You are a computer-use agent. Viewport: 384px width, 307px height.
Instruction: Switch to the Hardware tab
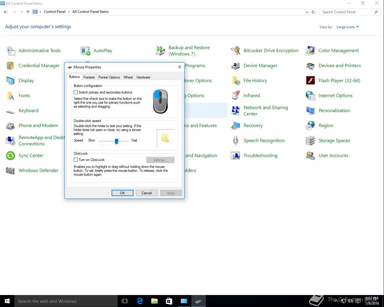coord(143,77)
